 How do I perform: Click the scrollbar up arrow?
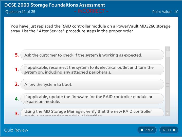click(168, 49)
